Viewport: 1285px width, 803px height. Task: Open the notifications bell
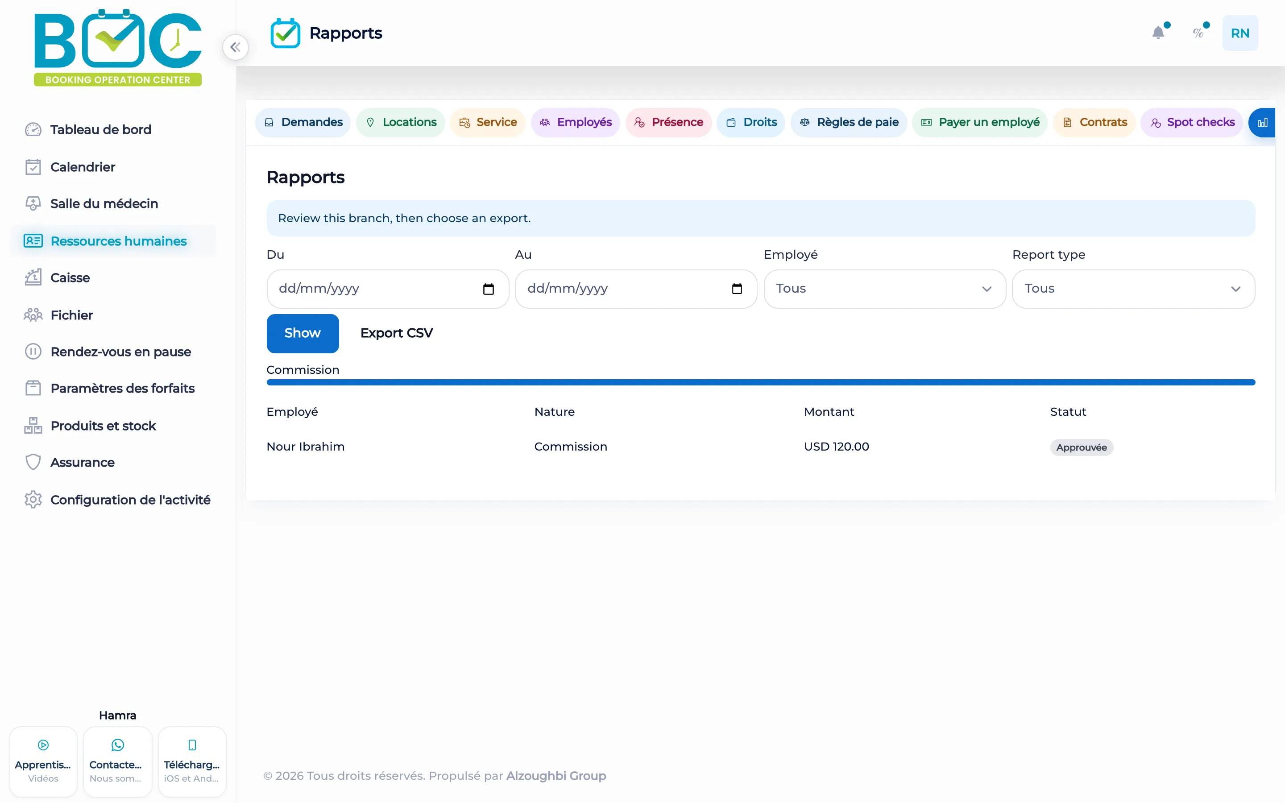(x=1158, y=33)
